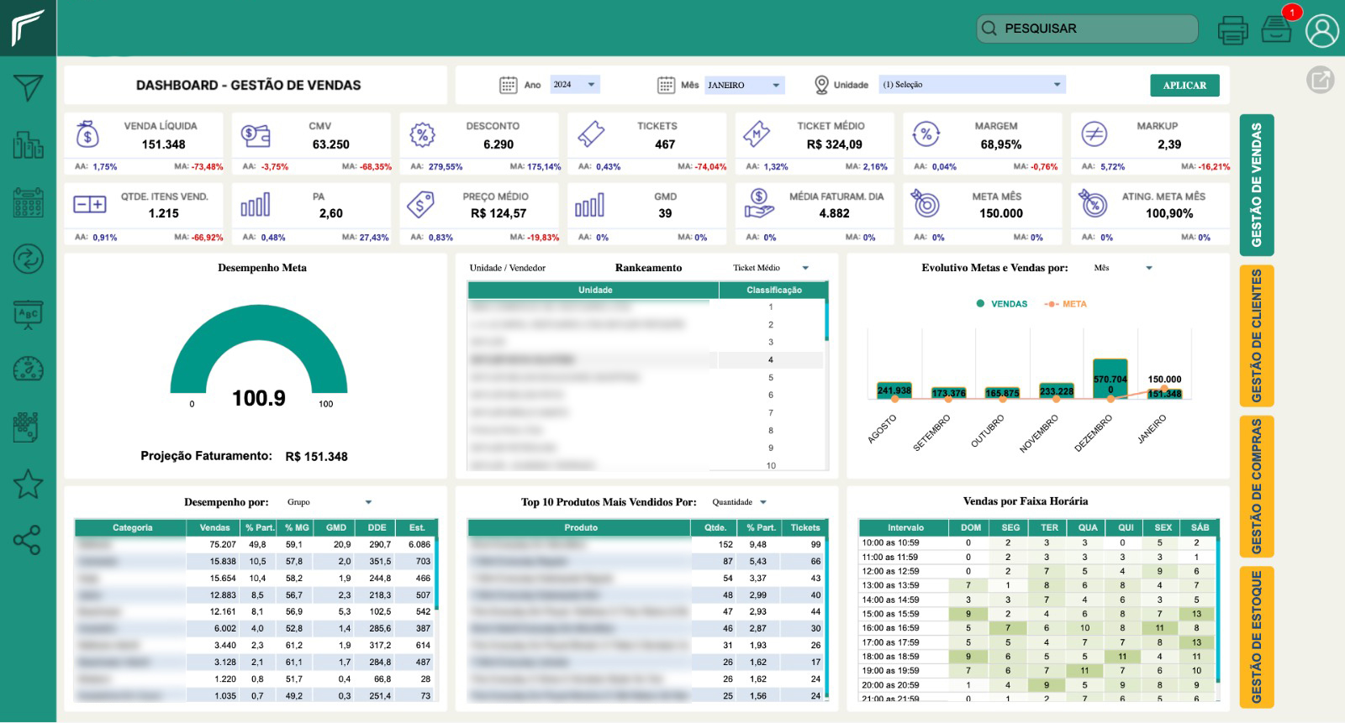The height and width of the screenshot is (723, 1345).
Task: Click the printer icon in header
Action: click(x=1232, y=30)
